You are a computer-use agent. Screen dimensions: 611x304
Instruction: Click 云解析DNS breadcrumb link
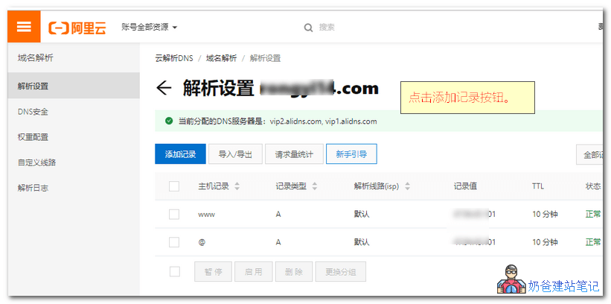[174, 59]
